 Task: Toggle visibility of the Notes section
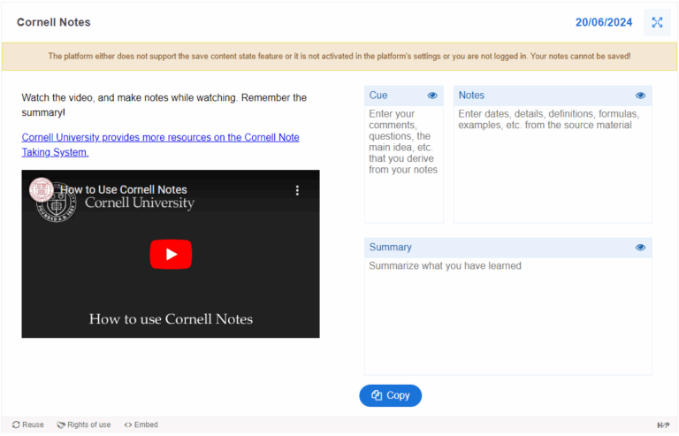coord(640,96)
